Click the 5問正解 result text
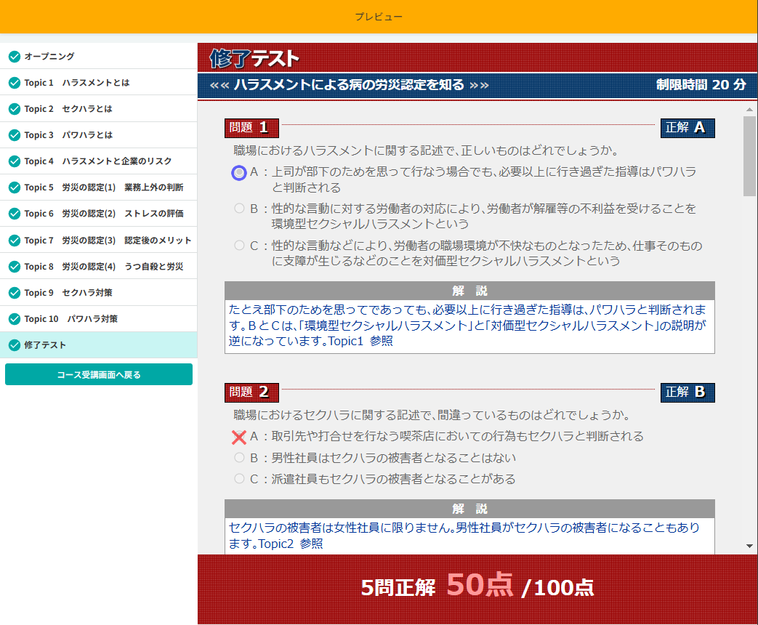 coord(398,588)
